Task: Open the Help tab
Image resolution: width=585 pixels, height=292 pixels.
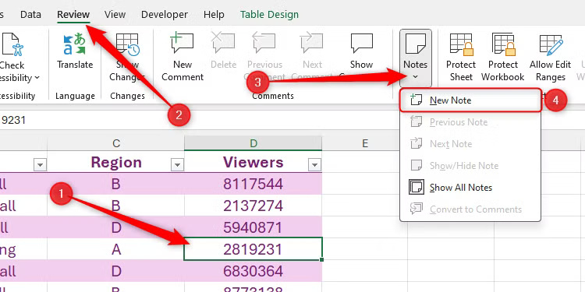Action: click(x=214, y=15)
